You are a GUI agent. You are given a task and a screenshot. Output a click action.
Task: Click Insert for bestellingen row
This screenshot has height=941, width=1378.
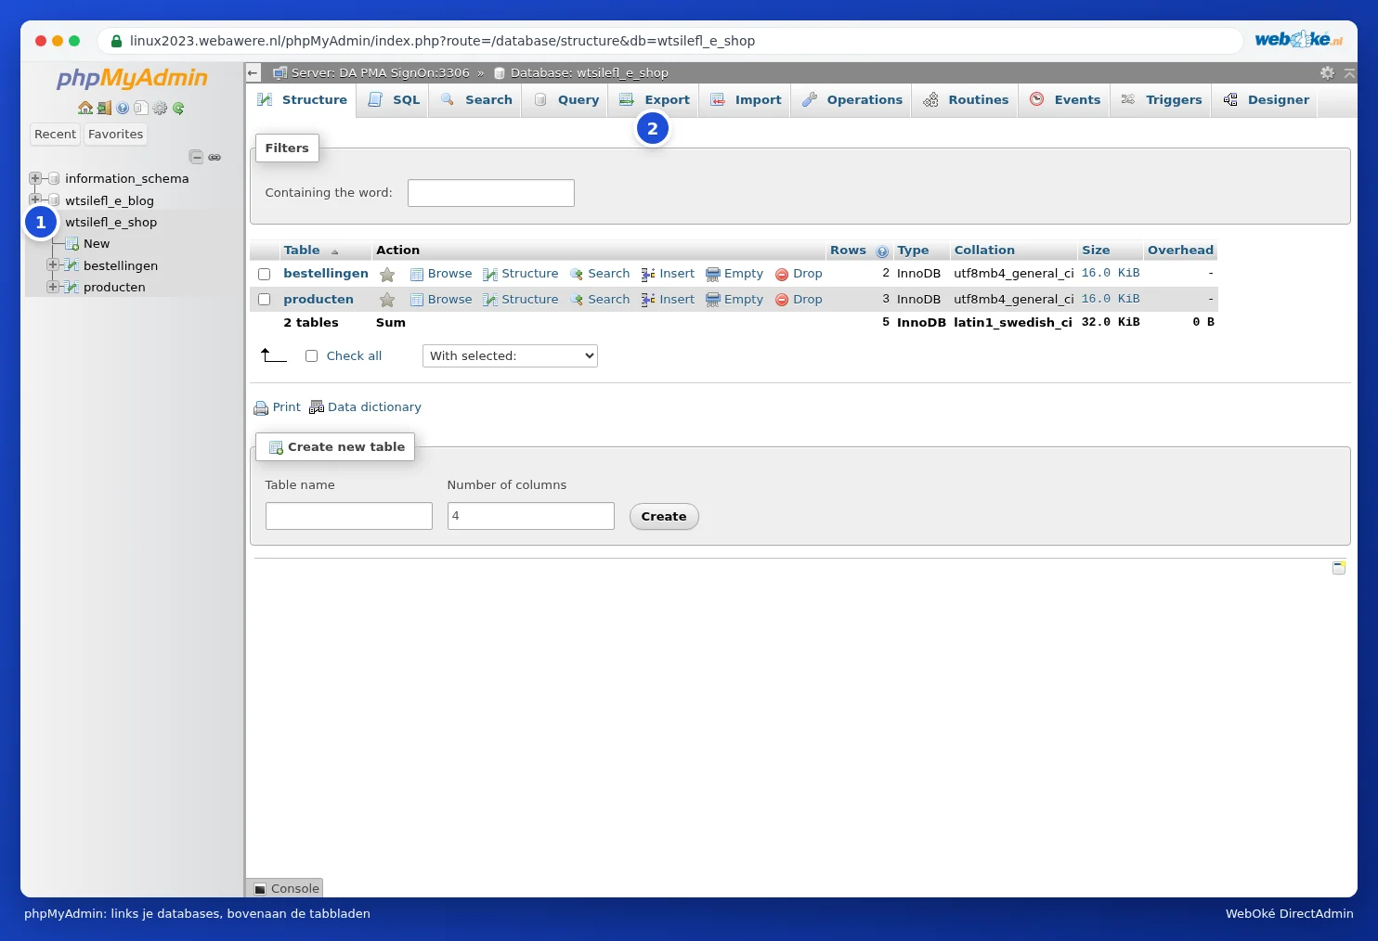click(668, 274)
